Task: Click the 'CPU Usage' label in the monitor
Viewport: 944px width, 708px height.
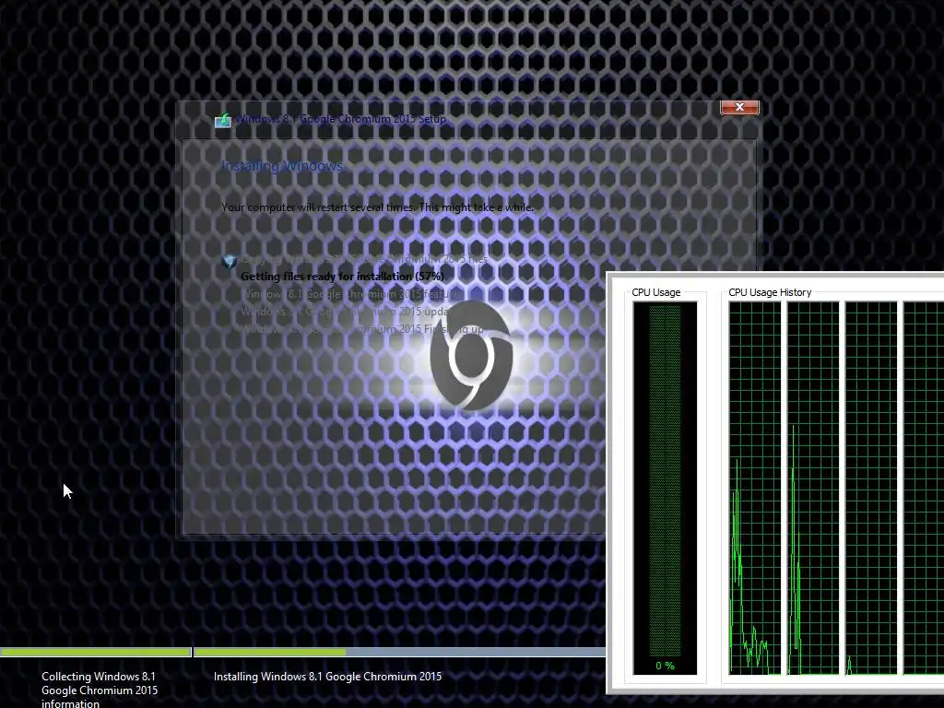Action: (x=655, y=292)
